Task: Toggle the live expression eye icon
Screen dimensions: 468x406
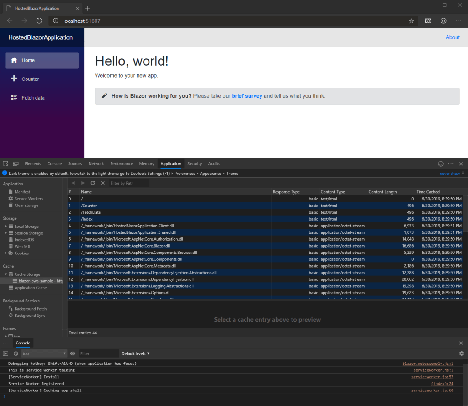Action: [73, 353]
